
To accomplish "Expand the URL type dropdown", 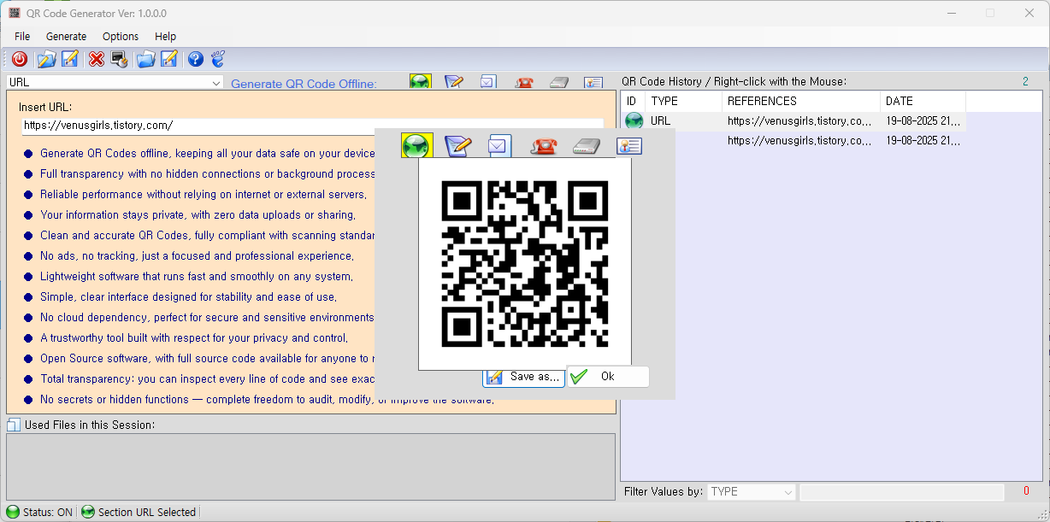I will pos(215,83).
